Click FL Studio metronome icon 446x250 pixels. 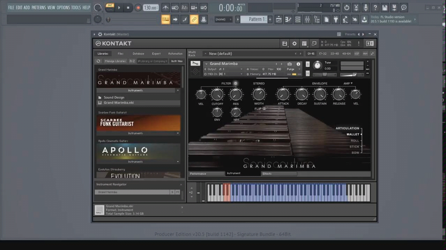click(165, 8)
